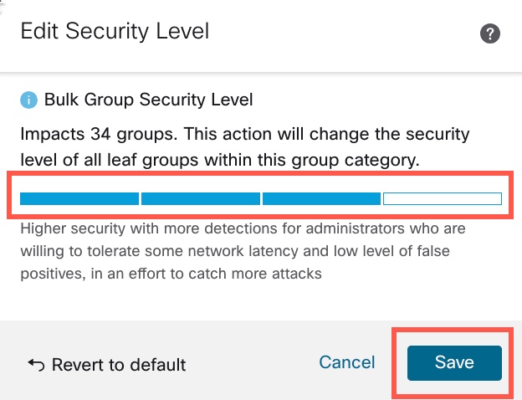Cancel the security level edit
The height and width of the screenshot is (400, 522).
coord(347,362)
